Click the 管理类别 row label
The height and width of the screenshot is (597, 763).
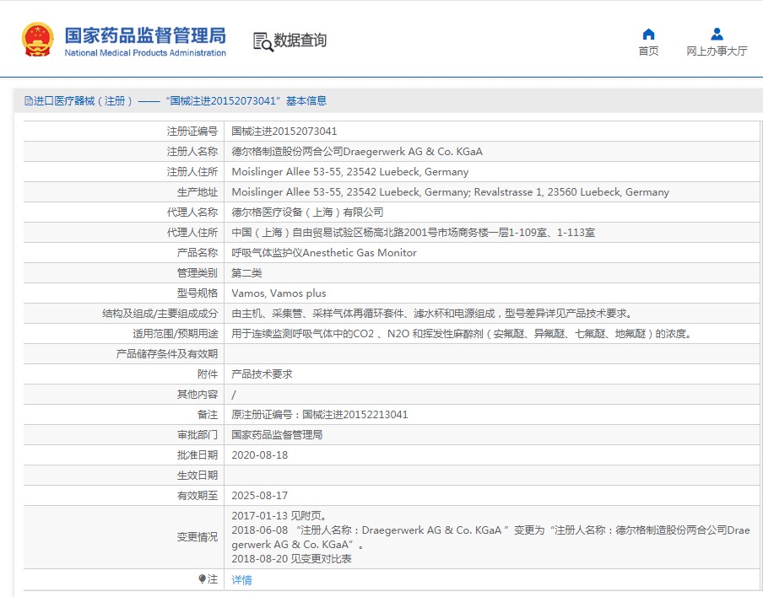click(x=197, y=273)
